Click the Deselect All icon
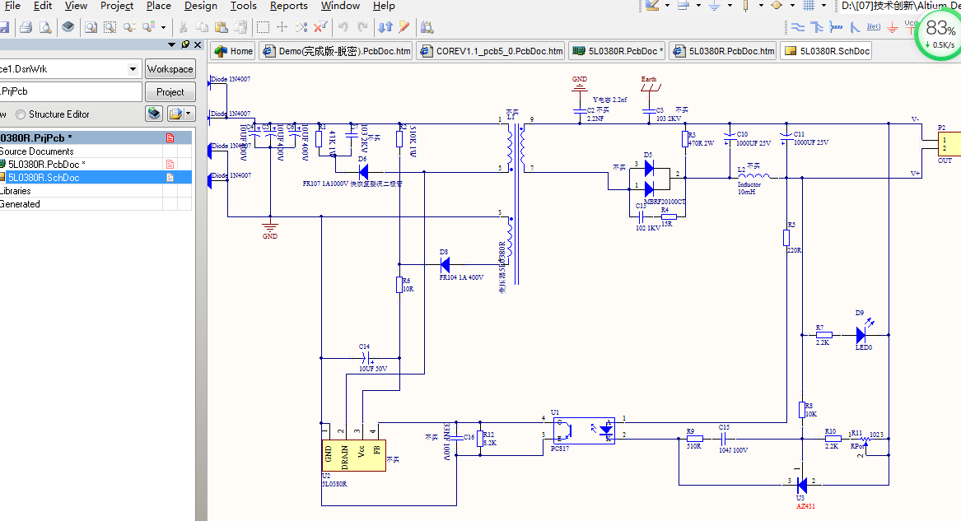 click(x=301, y=27)
